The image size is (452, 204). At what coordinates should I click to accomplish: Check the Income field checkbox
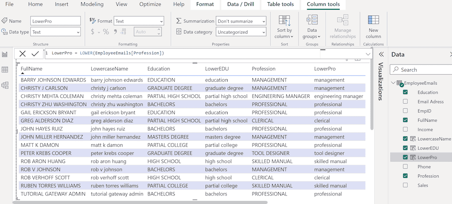pyautogui.click(x=405, y=129)
